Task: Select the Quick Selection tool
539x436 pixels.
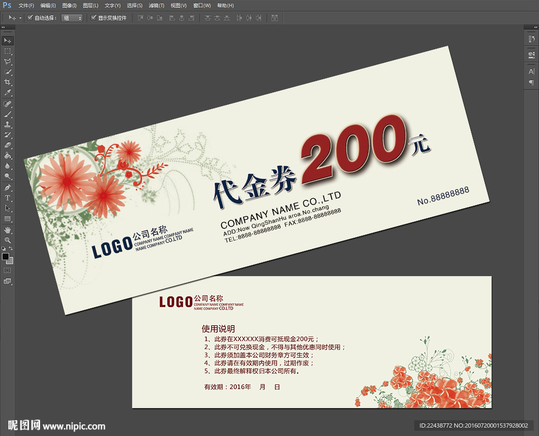Action: click(7, 72)
